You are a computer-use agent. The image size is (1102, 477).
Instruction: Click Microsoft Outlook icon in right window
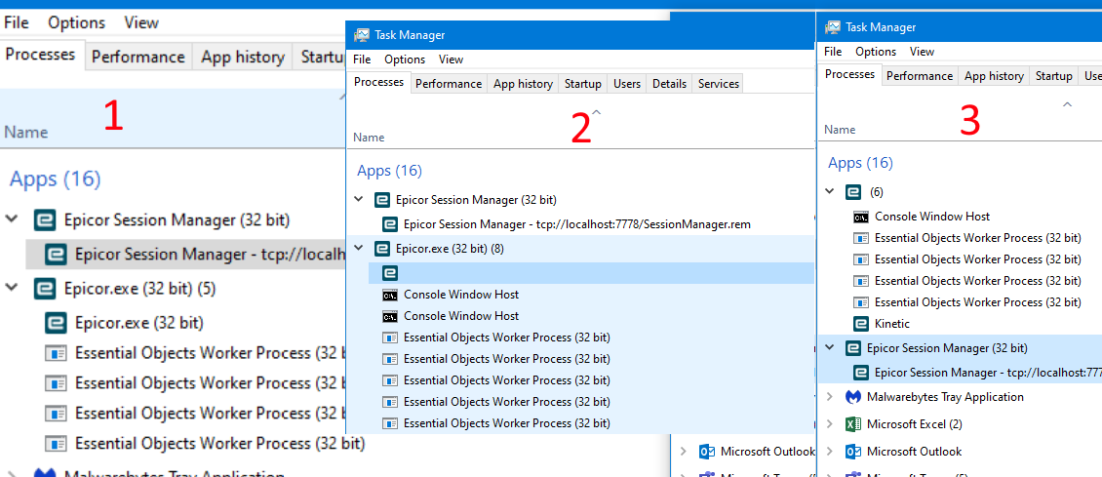[853, 451]
